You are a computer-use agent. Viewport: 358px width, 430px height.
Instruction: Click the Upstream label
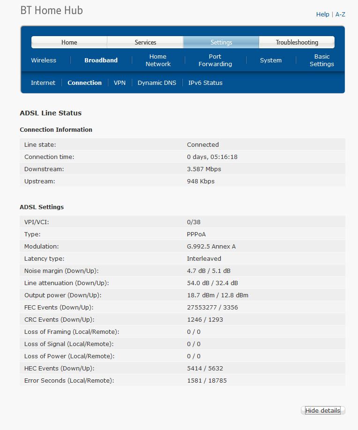coord(39,181)
